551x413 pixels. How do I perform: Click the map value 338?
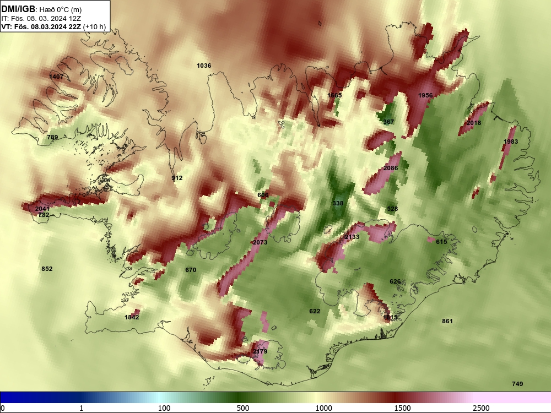pos(338,203)
